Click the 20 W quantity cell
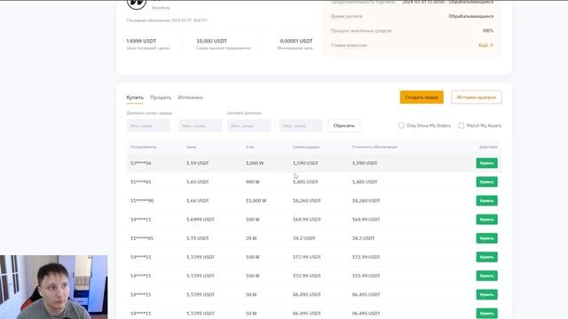568x319 pixels. [251, 238]
